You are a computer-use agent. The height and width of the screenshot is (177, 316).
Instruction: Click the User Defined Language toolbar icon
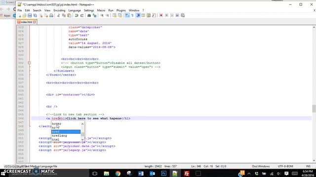point(143,15)
